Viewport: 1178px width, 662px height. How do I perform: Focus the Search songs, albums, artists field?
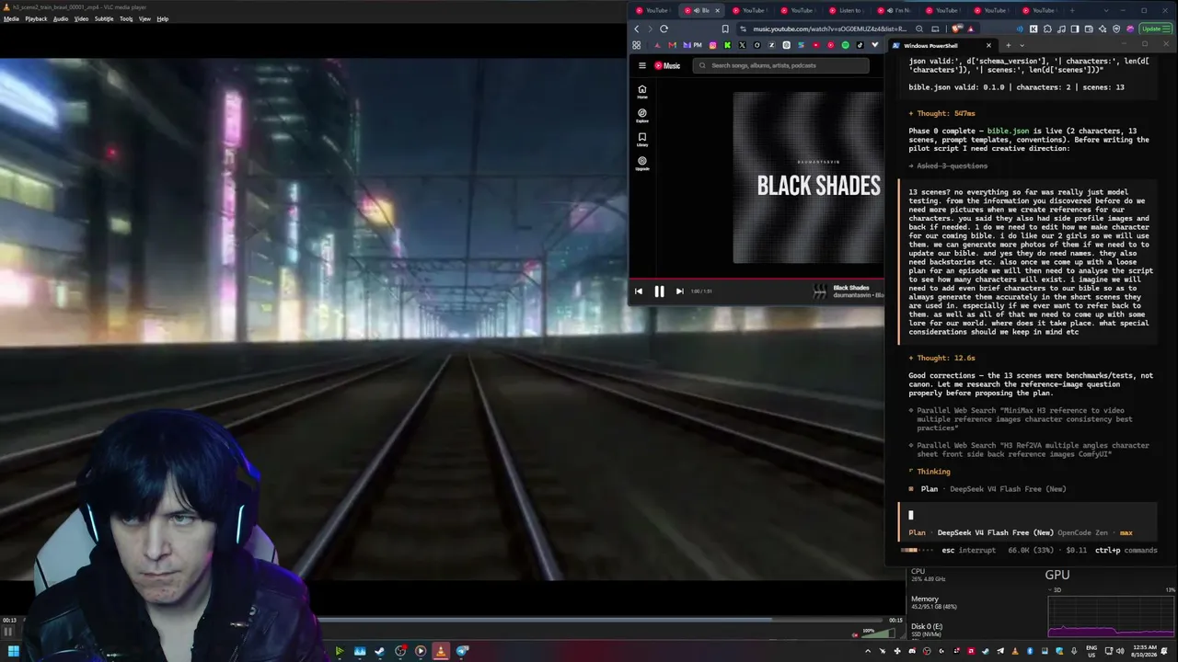[780, 65]
